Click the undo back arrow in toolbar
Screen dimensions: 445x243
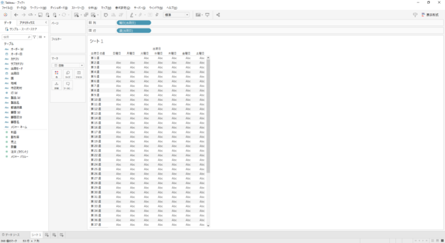click(16, 15)
